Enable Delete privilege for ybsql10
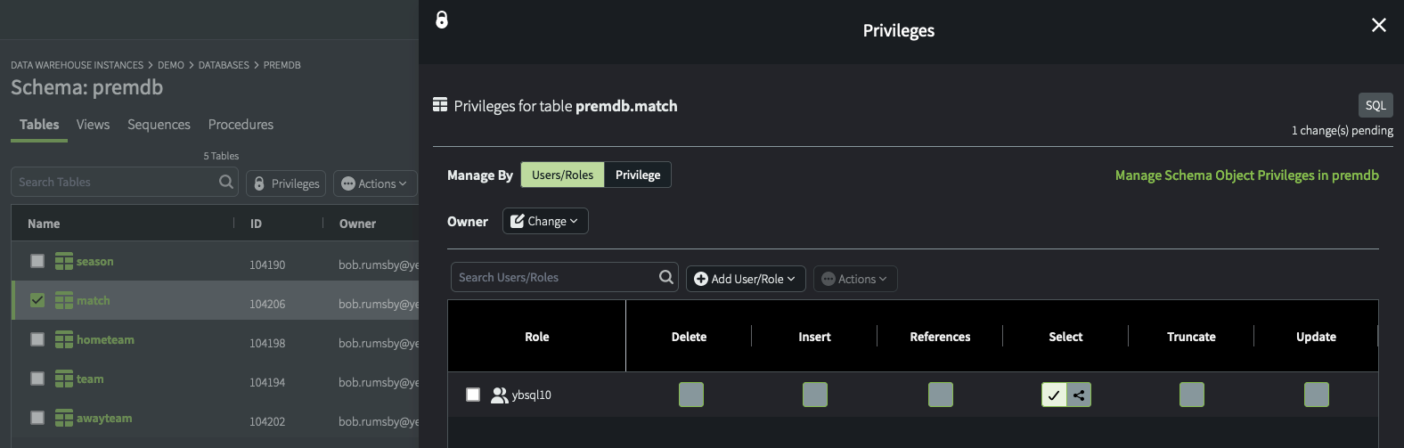The height and width of the screenshot is (448, 1404). pyautogui.click(x=690, y=395)
